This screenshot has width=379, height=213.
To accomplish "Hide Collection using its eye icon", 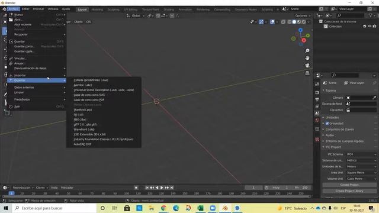I will (x=370, y=26).
